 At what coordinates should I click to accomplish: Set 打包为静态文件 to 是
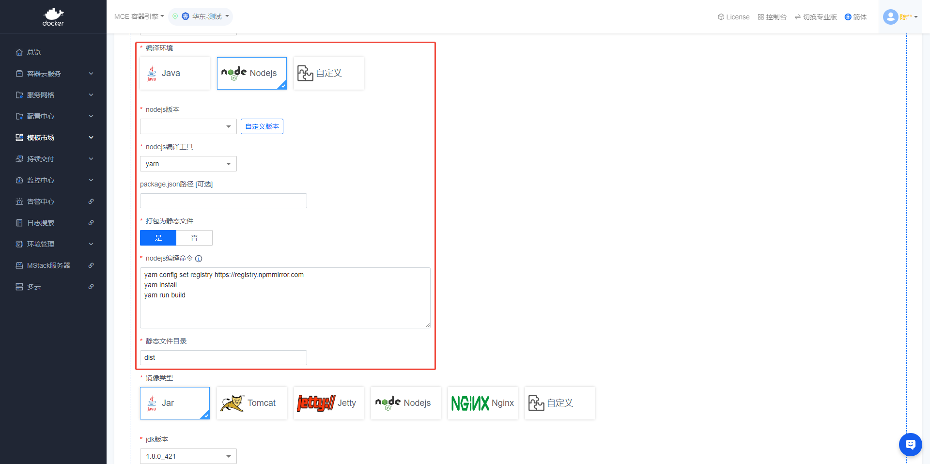click(x=158, y=238)
